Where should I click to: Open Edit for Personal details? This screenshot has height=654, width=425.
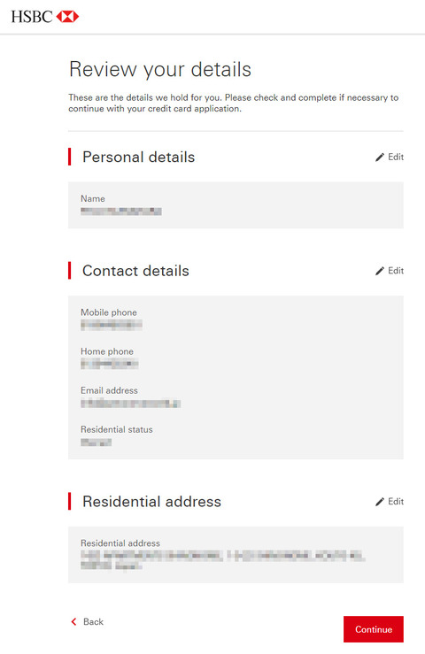[390, 158]
